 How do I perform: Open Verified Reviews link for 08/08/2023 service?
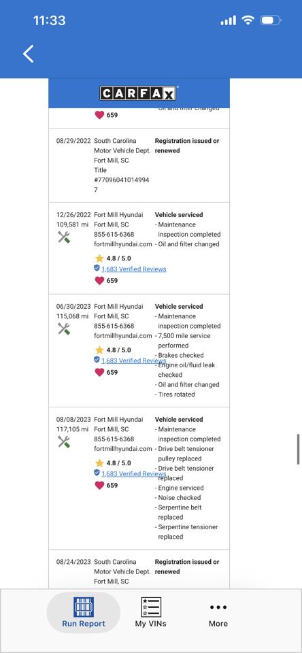pos(134,473)
